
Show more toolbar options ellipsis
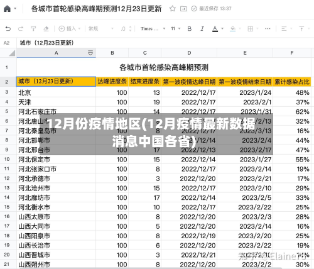[x=268, y=28]
